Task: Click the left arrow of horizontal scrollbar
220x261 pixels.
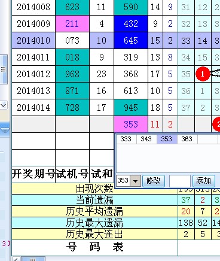Action: pyautogui.click(x=16, y=259)
